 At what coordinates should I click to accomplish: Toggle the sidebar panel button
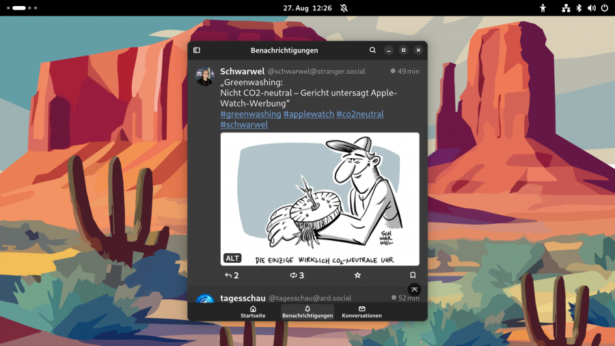coord(197,51)
